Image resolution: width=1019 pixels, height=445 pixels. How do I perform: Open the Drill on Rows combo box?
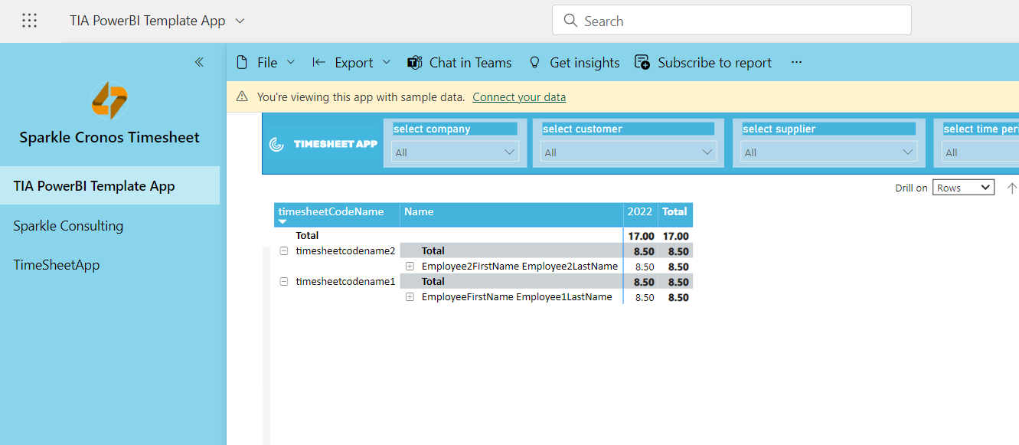pos(963,188)
